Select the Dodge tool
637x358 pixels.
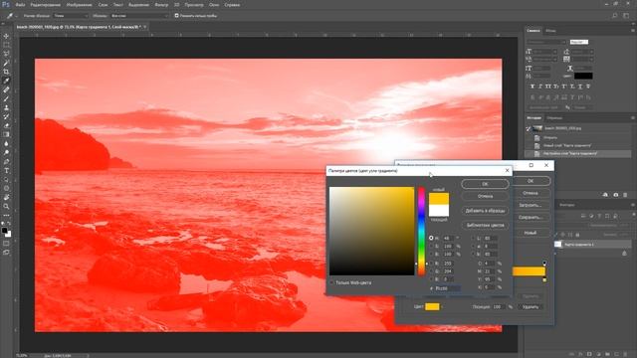click(x=6, y=152)
